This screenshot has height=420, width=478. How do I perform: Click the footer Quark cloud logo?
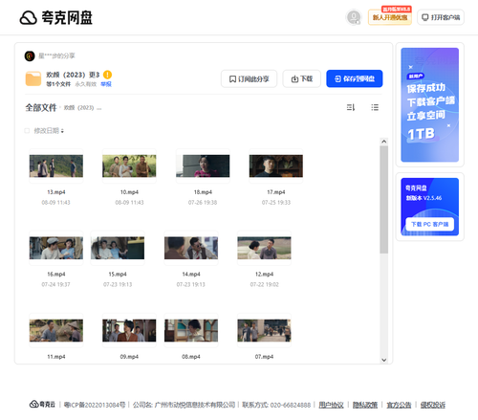pyautogui.click(x=42, y=405)
